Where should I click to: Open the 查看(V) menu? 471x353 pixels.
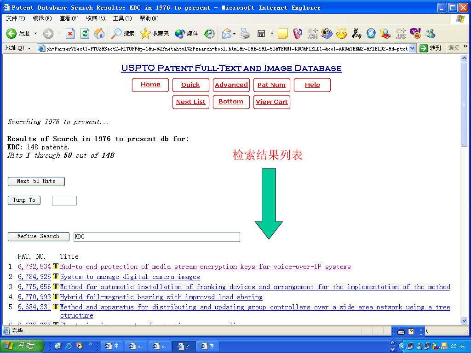point(69,18)
